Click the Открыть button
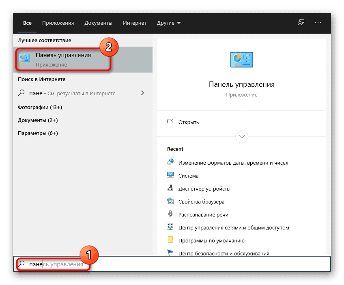The width and height of the screenshot is (344, 285). (188, 122)
